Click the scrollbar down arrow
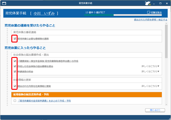This screenshot has height=120, width=171. pos(166,105)
